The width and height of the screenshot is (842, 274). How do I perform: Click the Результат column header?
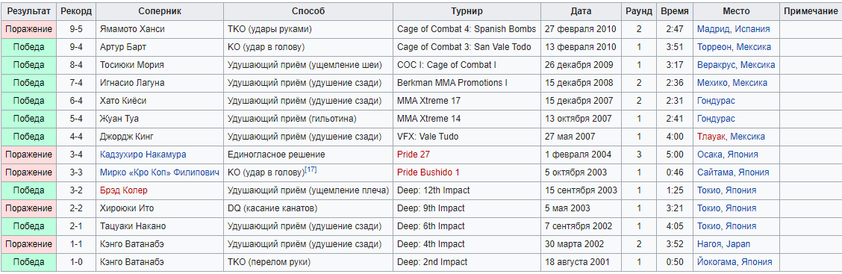30,11
